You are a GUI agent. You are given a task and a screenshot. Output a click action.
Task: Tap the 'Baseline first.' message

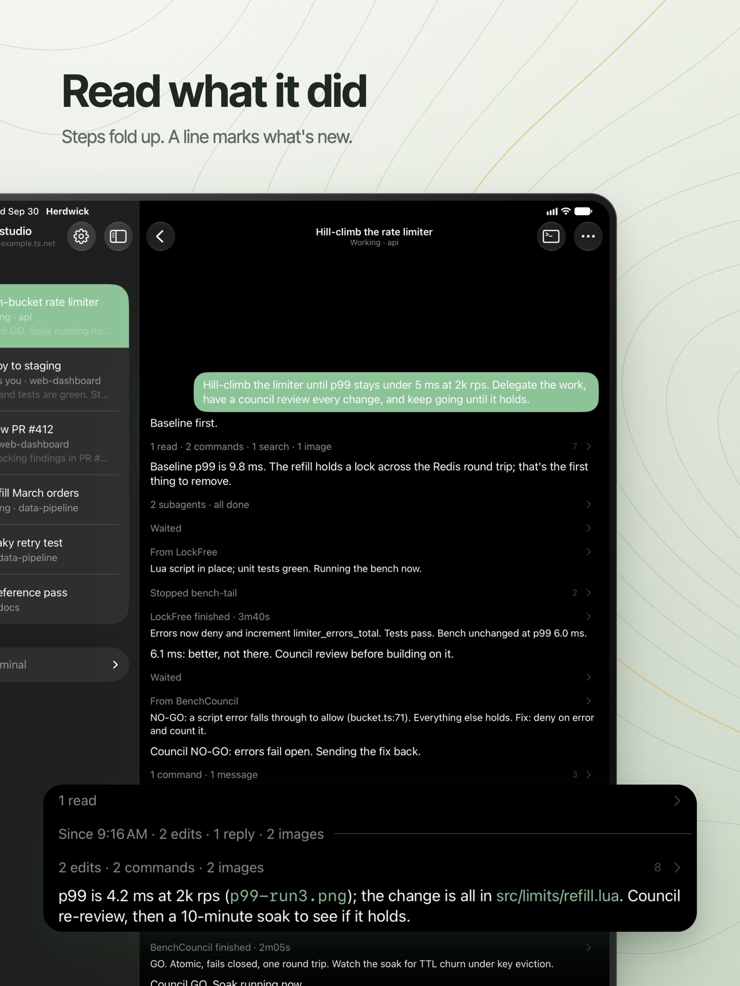(x=184, y=423)
